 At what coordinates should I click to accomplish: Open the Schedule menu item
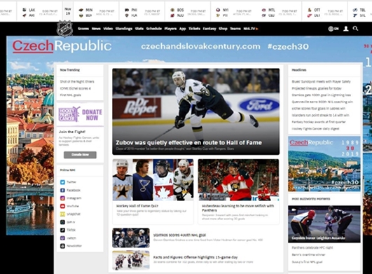[x=153, y=29]
